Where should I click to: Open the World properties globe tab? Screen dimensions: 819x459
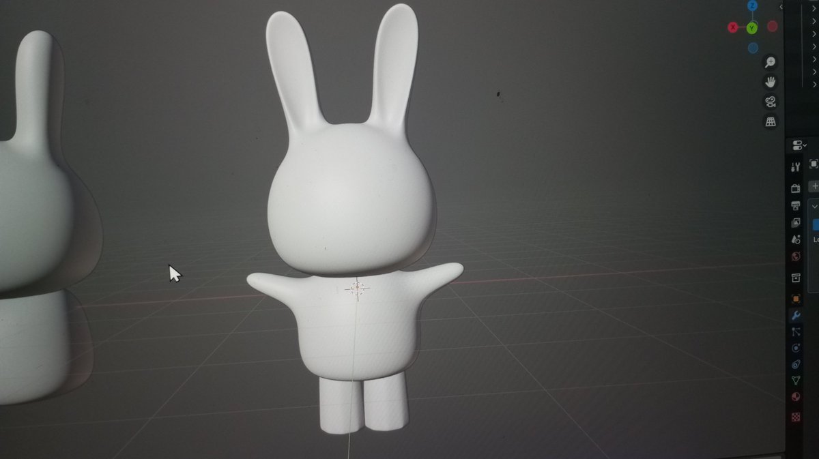[795, 256]
